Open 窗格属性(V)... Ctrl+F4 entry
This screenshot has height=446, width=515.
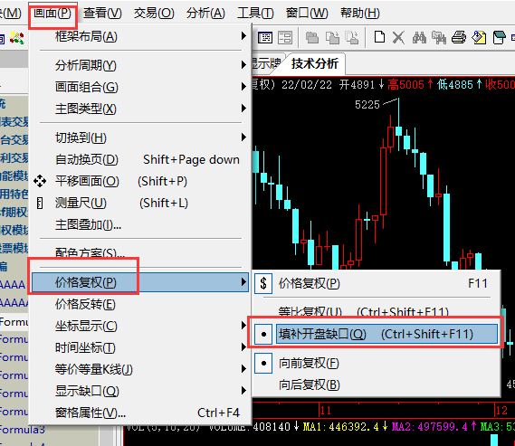click(140, 413)
